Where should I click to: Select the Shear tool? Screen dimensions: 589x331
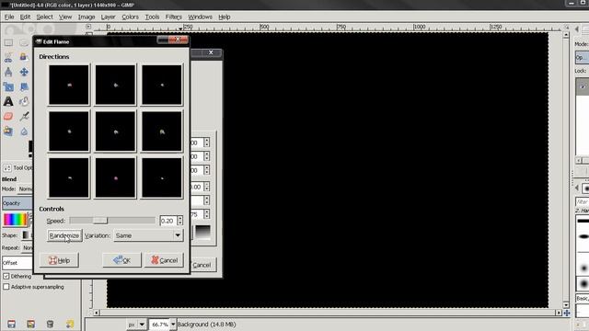tap(24, 87)
